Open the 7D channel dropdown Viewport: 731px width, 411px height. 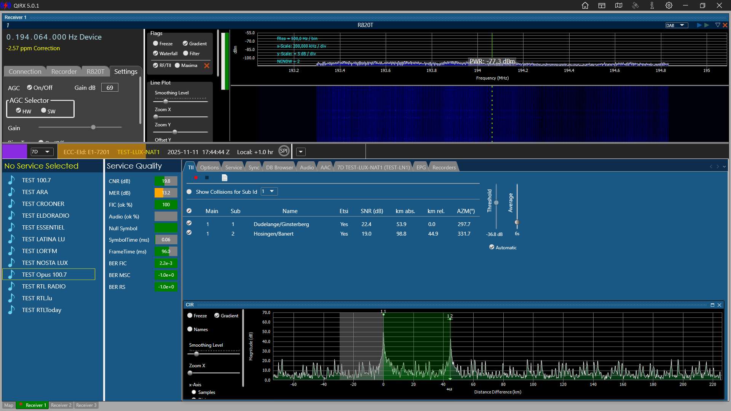tap(41, 151)
